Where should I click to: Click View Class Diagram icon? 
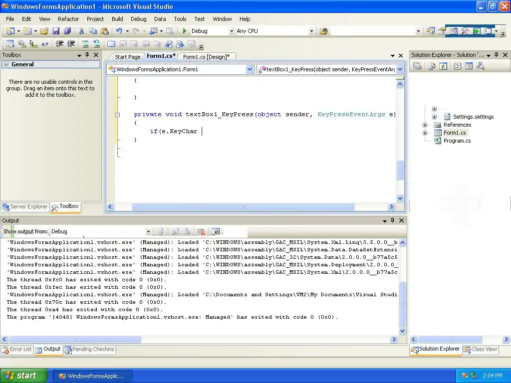(x=480, y=66)
